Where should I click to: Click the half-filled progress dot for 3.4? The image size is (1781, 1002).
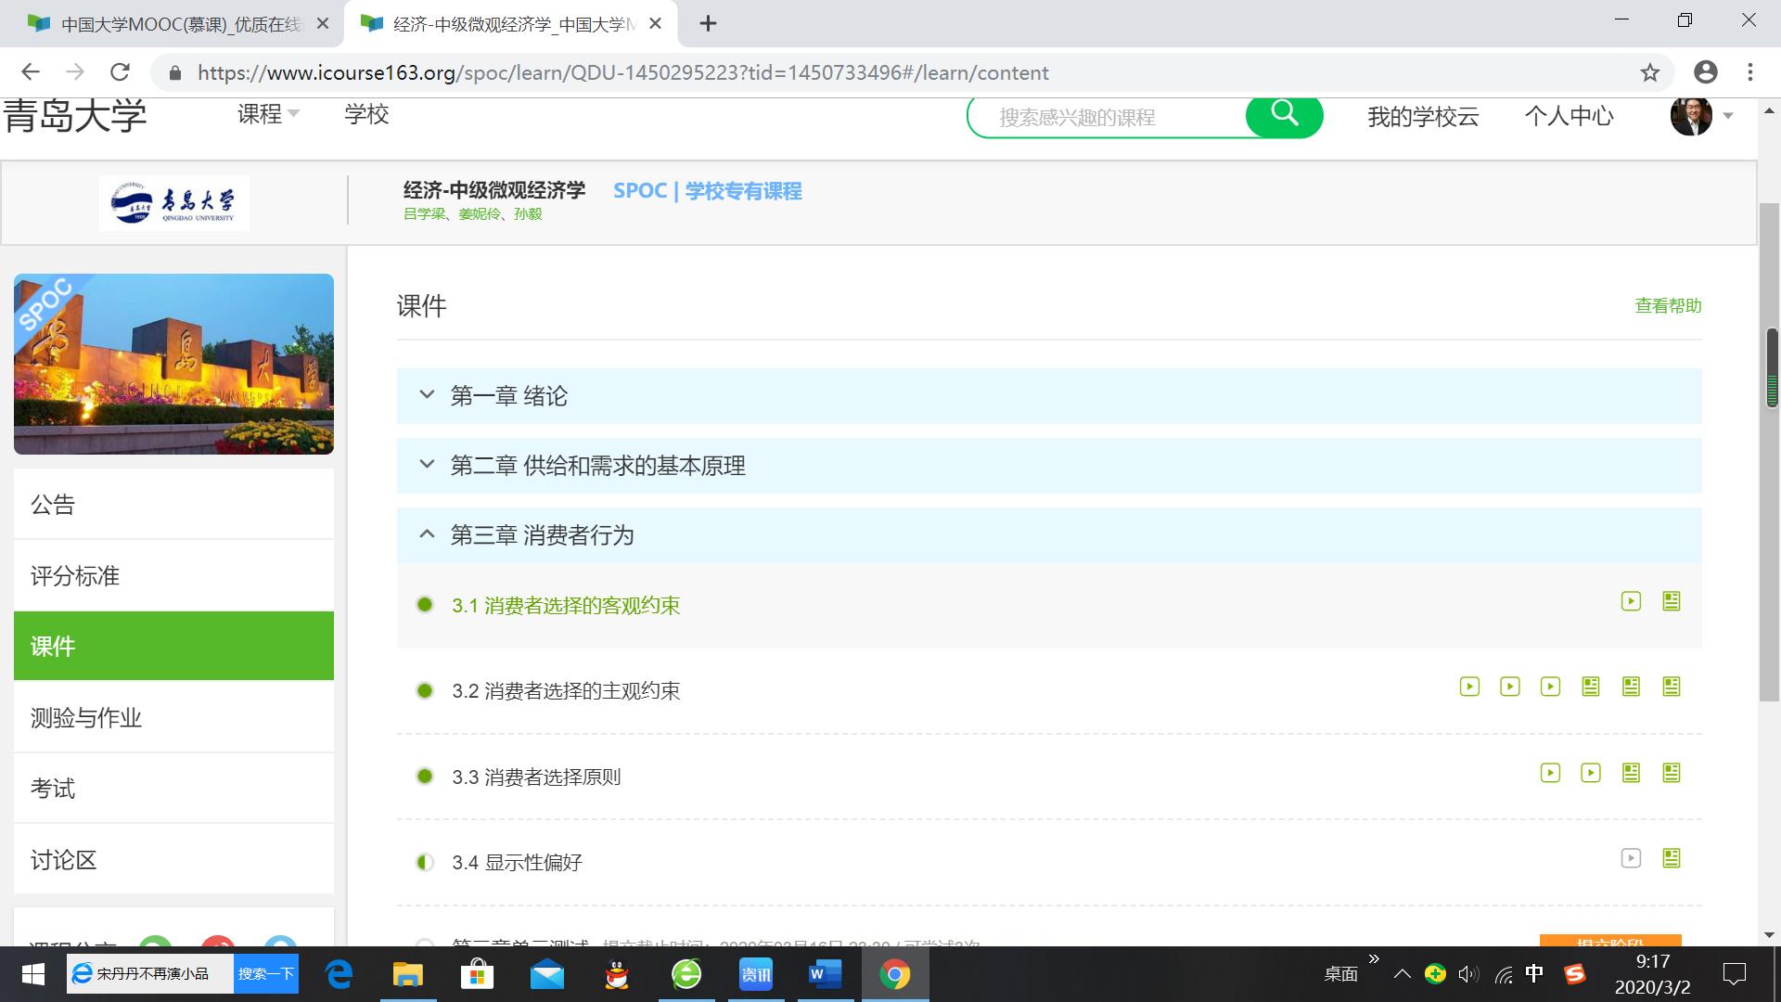tap(425, 862)
